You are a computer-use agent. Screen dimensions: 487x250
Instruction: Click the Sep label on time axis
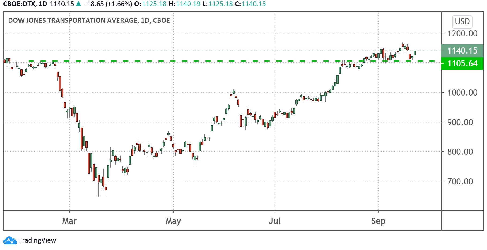pos(378,221)
